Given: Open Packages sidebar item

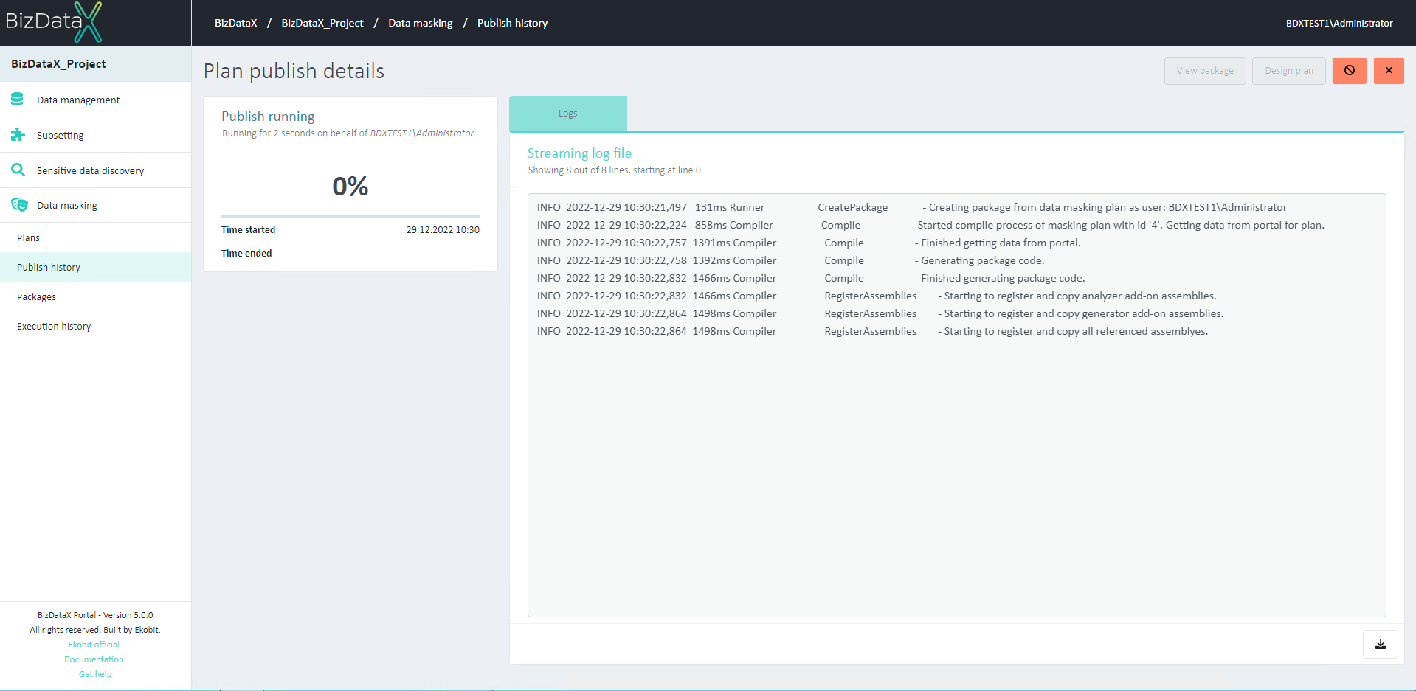Looking at the screenshot, I should tap(96, 296).
